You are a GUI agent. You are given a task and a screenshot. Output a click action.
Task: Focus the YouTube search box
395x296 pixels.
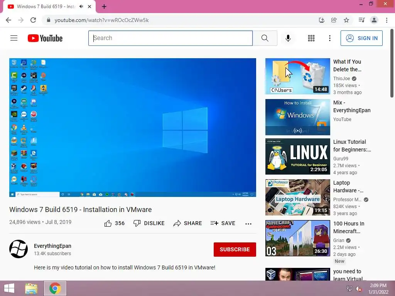point(170,38)
